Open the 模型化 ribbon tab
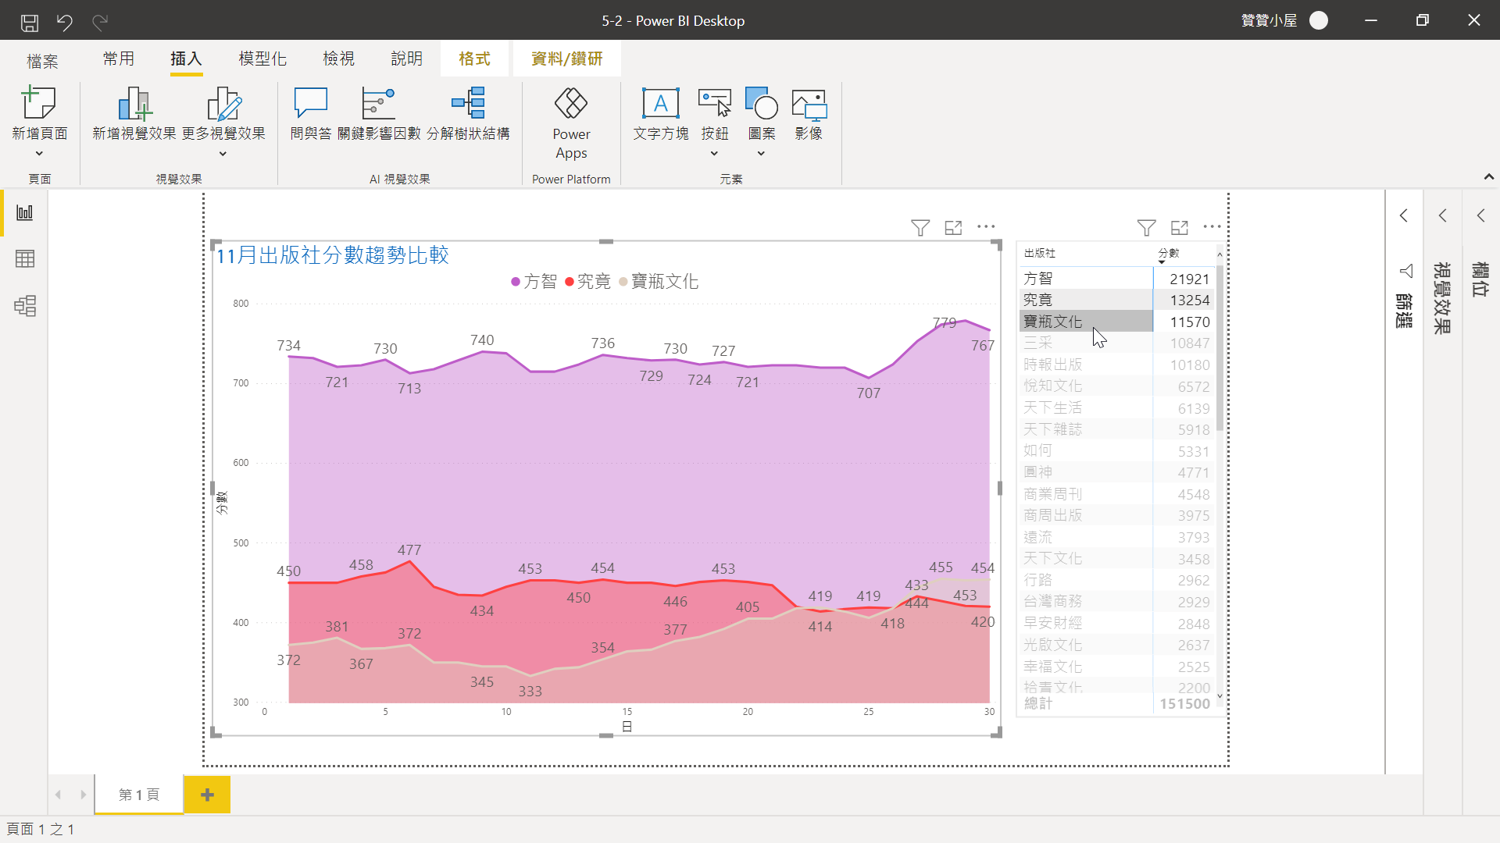 (262, 59)
